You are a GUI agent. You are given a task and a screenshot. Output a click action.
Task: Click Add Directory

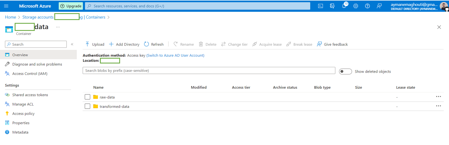point(124,44)
